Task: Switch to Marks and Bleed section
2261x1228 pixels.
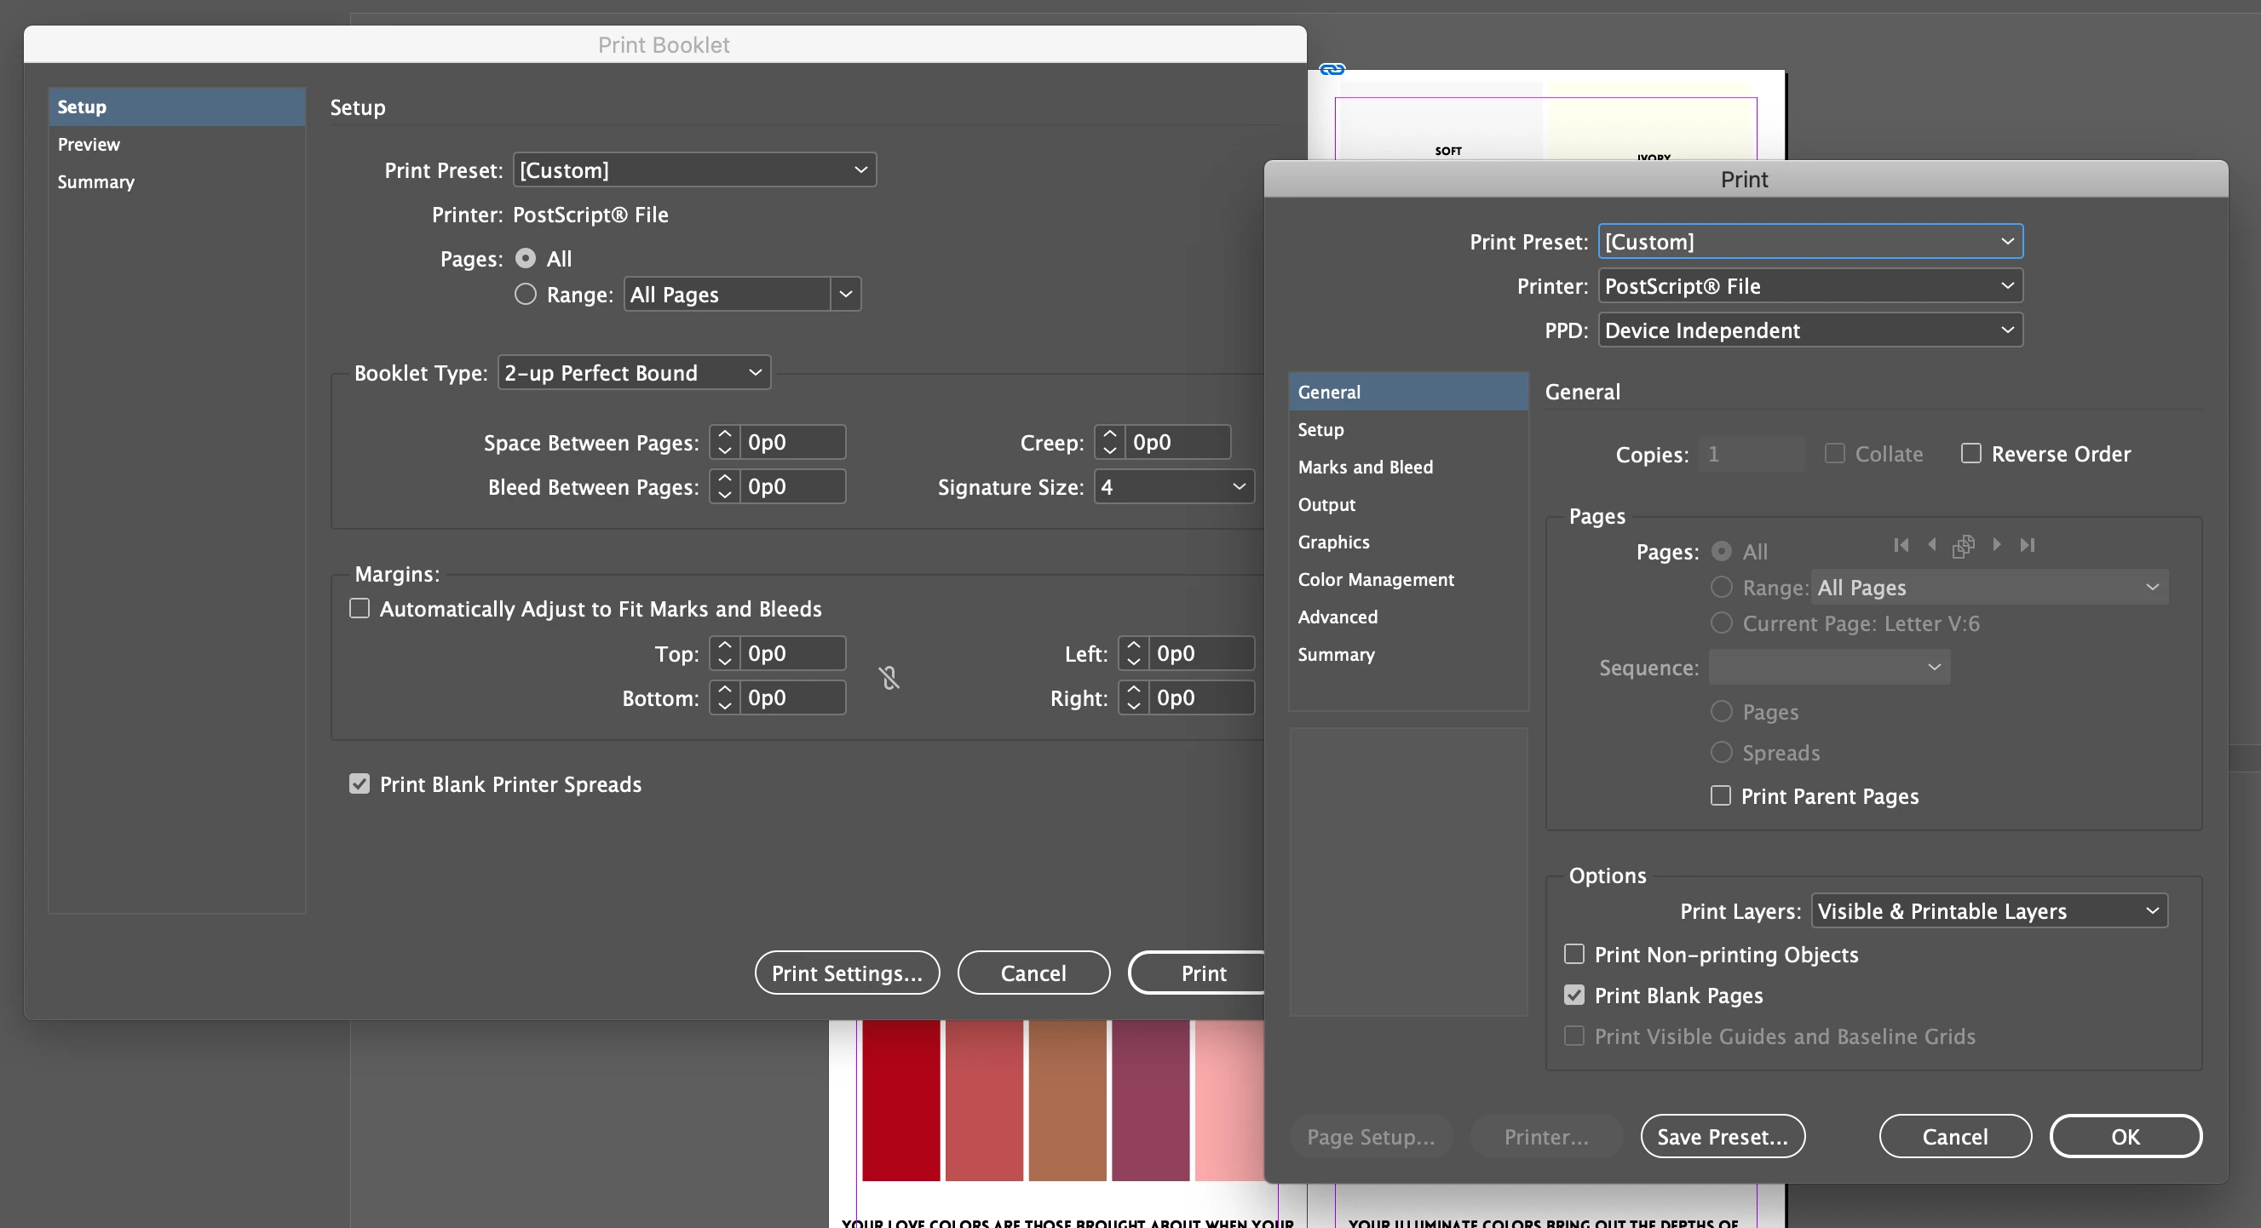Action: point(1365,468)
